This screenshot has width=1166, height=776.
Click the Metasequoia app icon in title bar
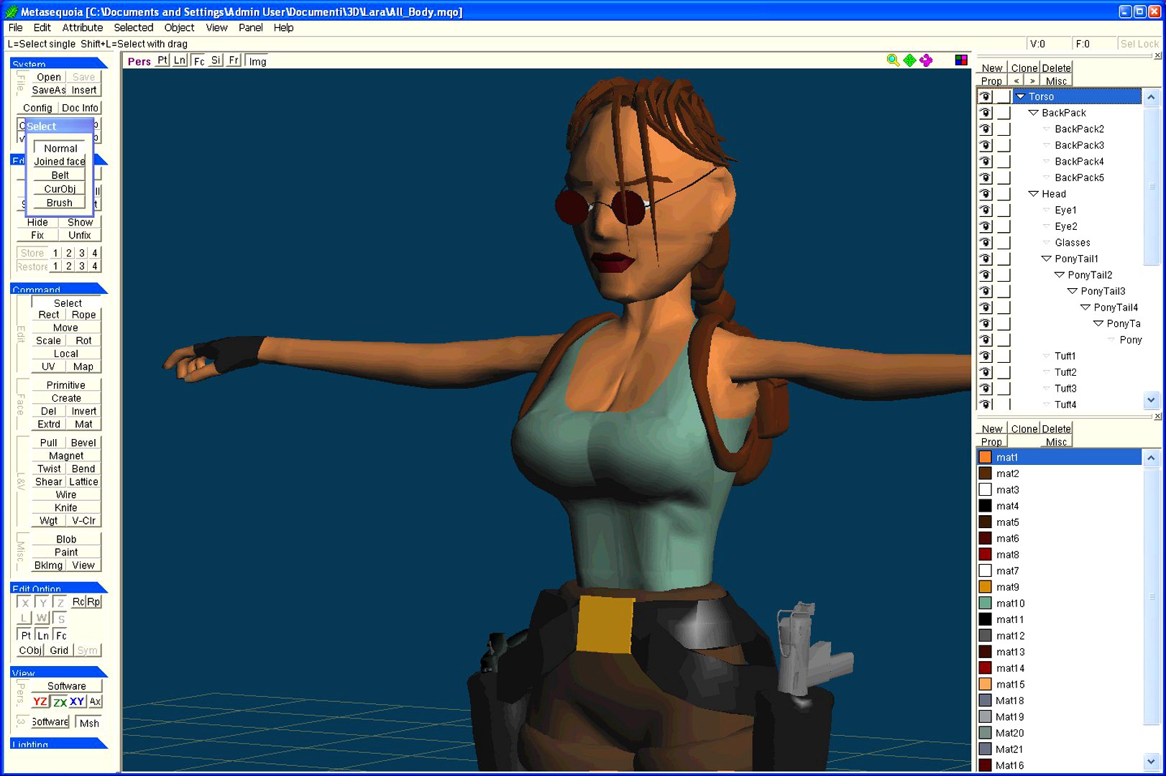point(11,11)
